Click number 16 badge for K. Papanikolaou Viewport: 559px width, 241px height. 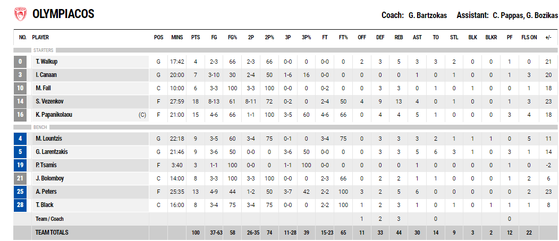20,115
